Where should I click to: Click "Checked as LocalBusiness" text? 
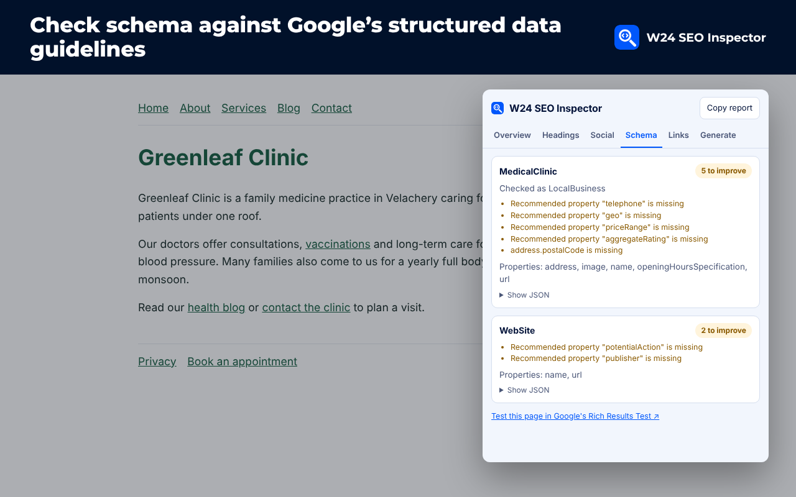click(x=552, y=188)
